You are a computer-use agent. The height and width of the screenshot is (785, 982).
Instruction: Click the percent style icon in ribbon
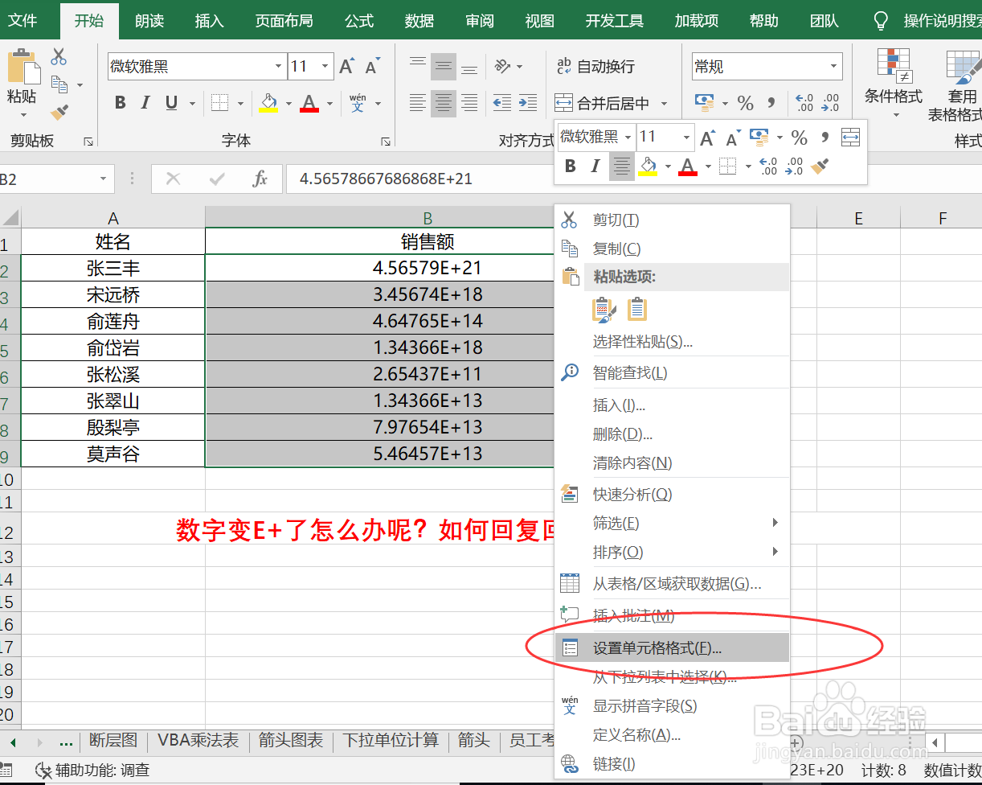coord(746,103)
